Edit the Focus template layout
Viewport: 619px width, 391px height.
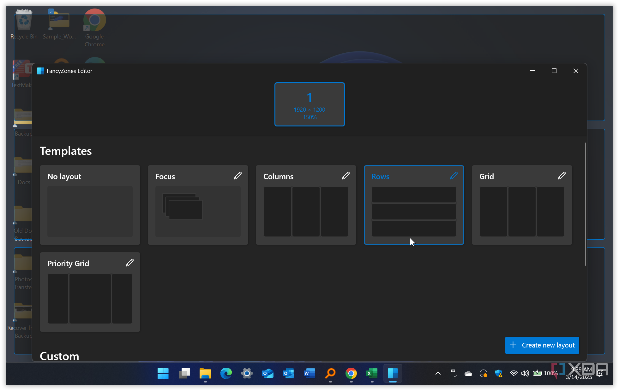click(238, 176)
